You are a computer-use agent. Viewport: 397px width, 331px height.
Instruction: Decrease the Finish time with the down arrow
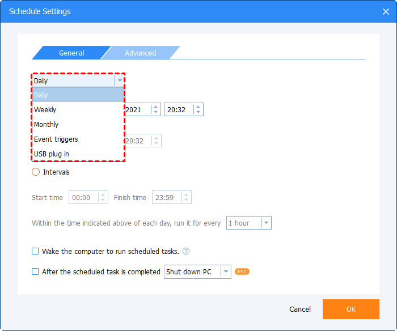(186, 201)
